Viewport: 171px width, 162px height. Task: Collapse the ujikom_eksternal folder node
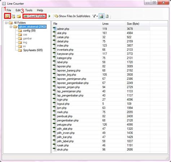[11, 27]
